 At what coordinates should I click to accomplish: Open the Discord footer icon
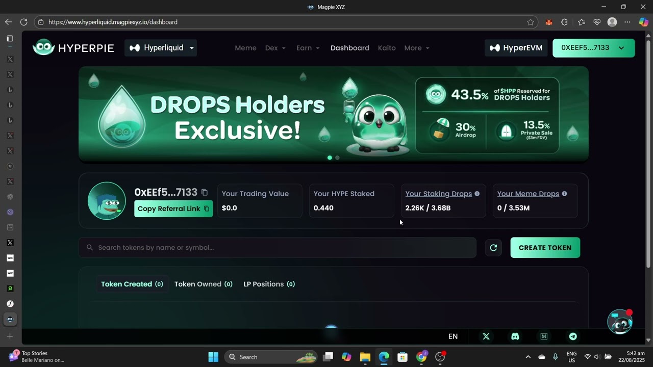pos(515,336)
